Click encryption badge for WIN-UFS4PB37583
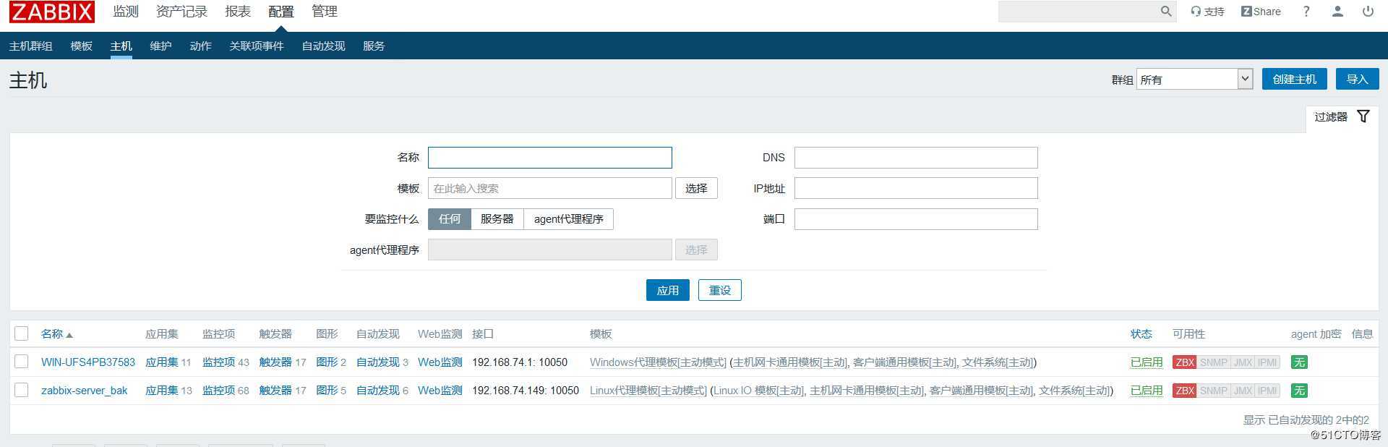The height and width of the screenshot is (447, 1388). pos(1299,362)
